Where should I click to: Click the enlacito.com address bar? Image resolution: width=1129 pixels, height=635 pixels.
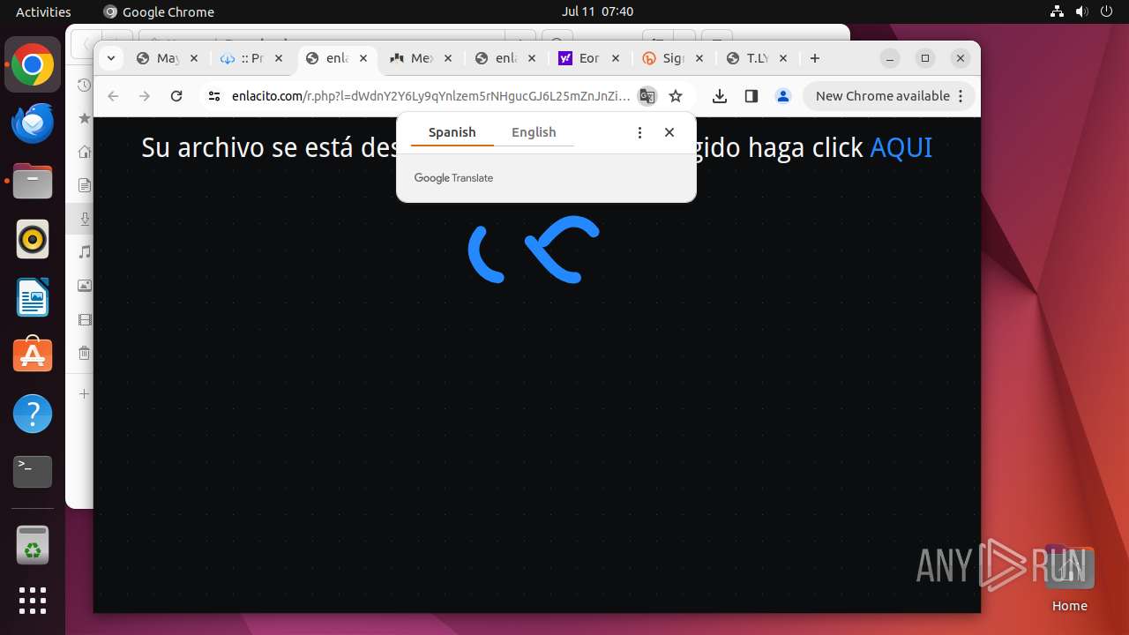point(430,96)
